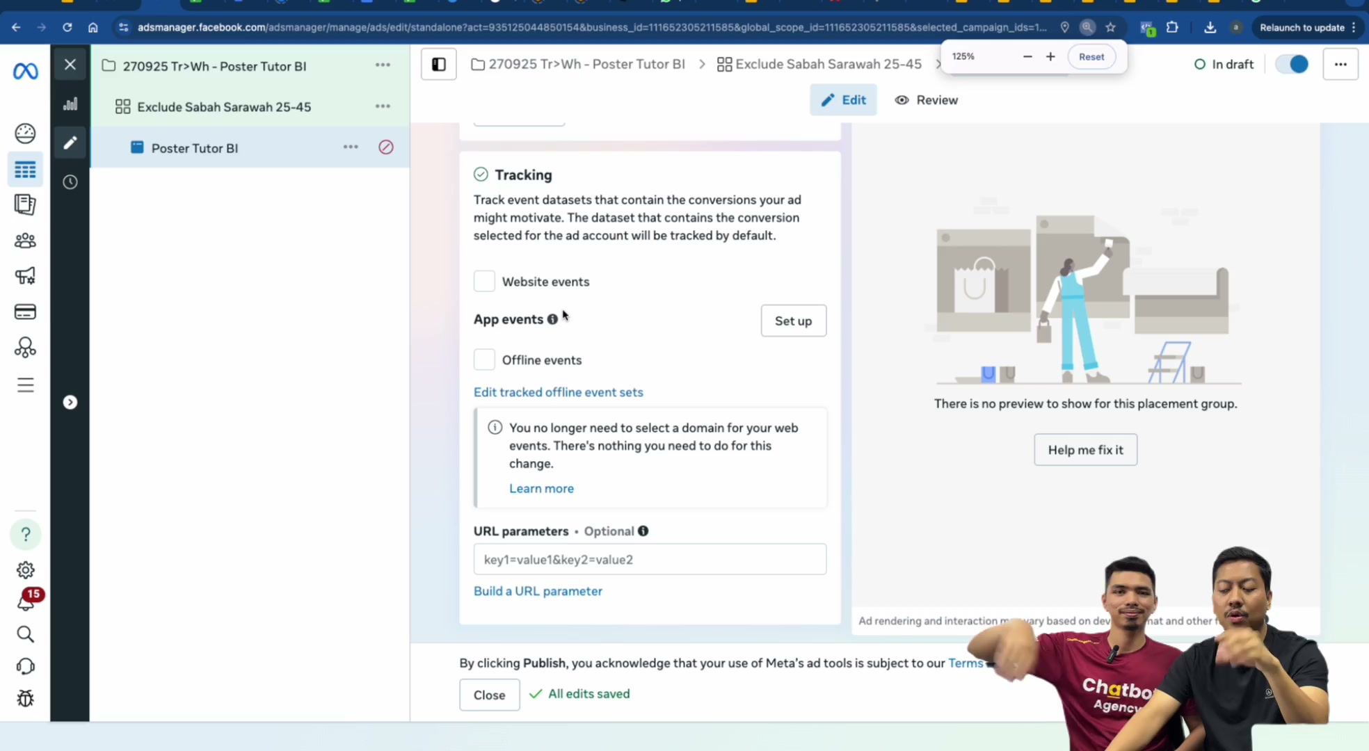Click the browser reload button
1369x751 pixels.
(67, 28)
